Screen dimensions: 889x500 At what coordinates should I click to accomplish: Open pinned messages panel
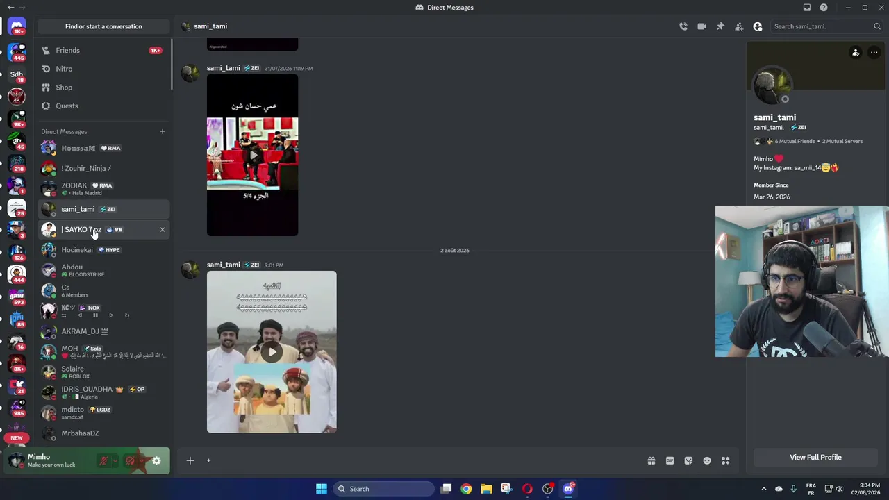721,26
